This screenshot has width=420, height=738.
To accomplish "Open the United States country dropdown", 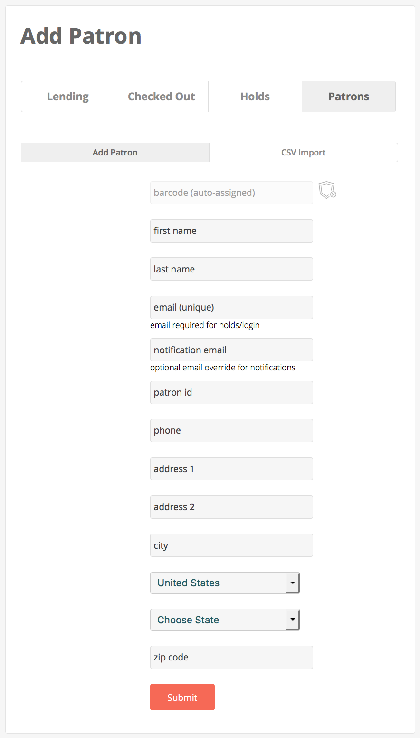I will pos(225,583).
